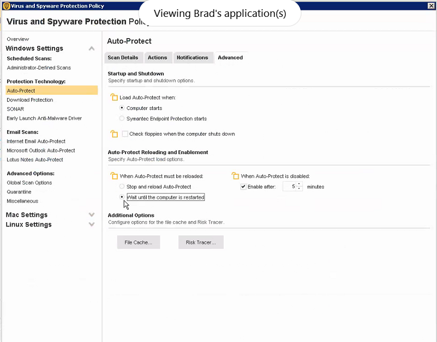Open Global Scan Options
Viewport: 437px width, 342px height.
click(x=29, y=182)
